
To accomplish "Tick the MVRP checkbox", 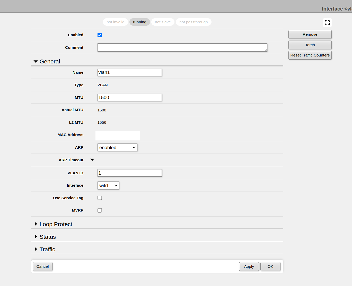I will pyautogui.click(x=100, y=210).
